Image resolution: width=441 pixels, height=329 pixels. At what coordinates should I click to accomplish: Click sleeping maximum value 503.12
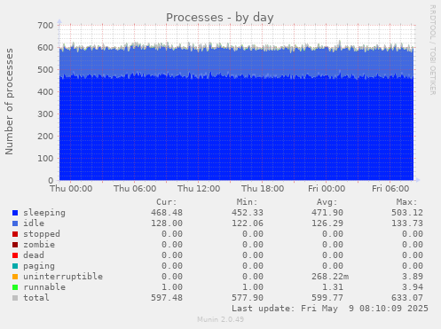pos(407,213)
